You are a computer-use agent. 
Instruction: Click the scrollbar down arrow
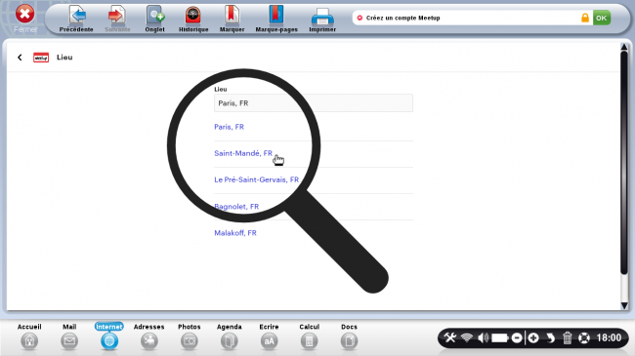624,306
